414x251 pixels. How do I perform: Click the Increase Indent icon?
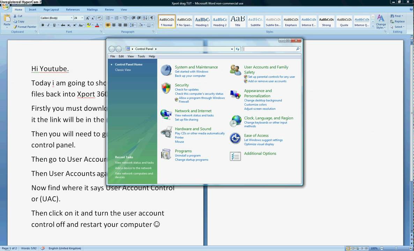[139, 18]
